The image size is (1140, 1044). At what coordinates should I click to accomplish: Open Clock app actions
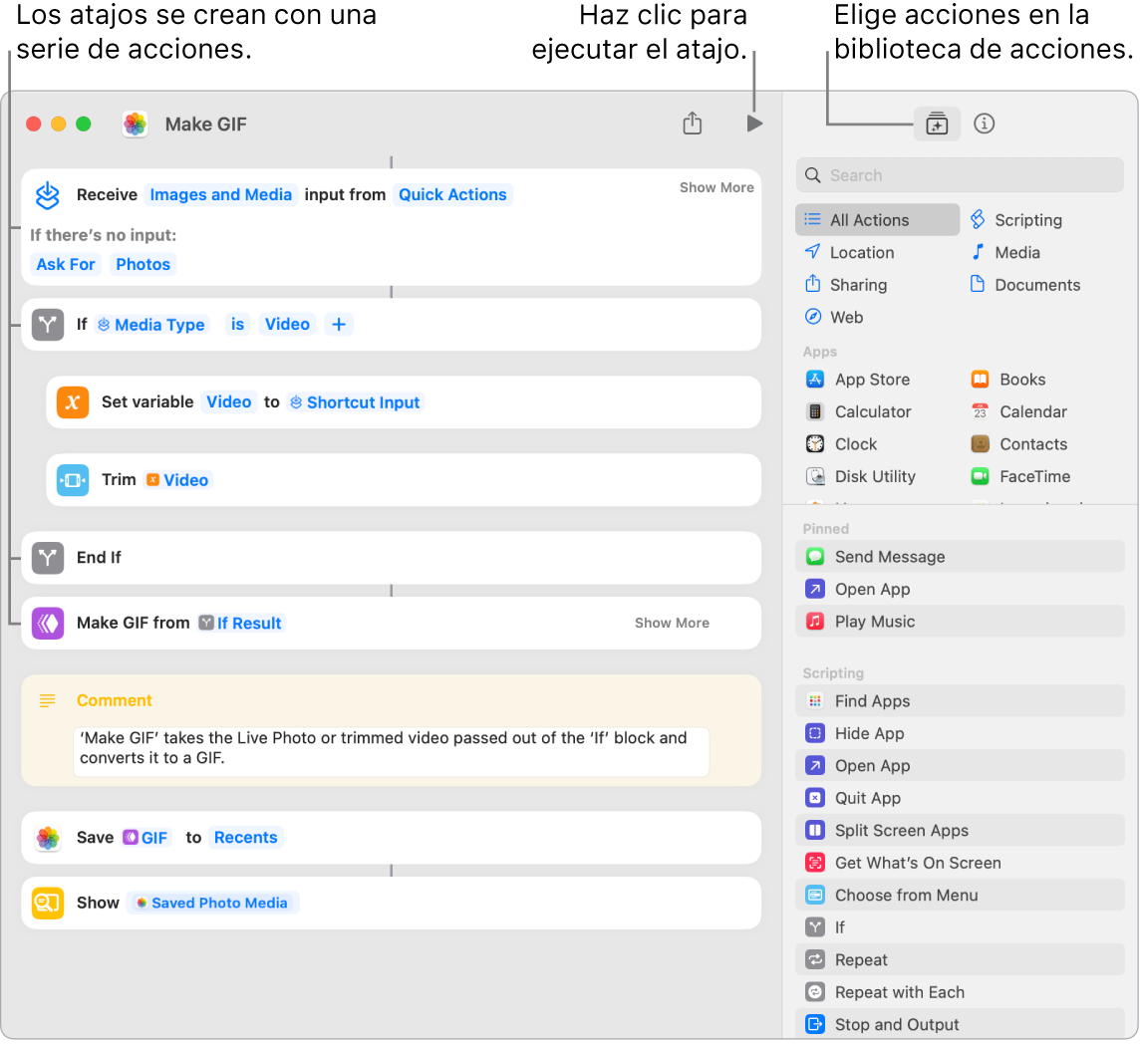841,444
